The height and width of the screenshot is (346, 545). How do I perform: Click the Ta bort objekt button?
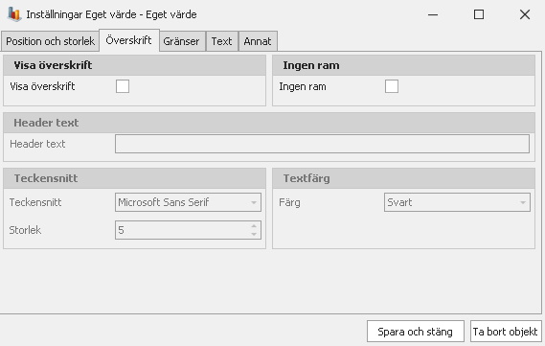click(x=506, y=332)
